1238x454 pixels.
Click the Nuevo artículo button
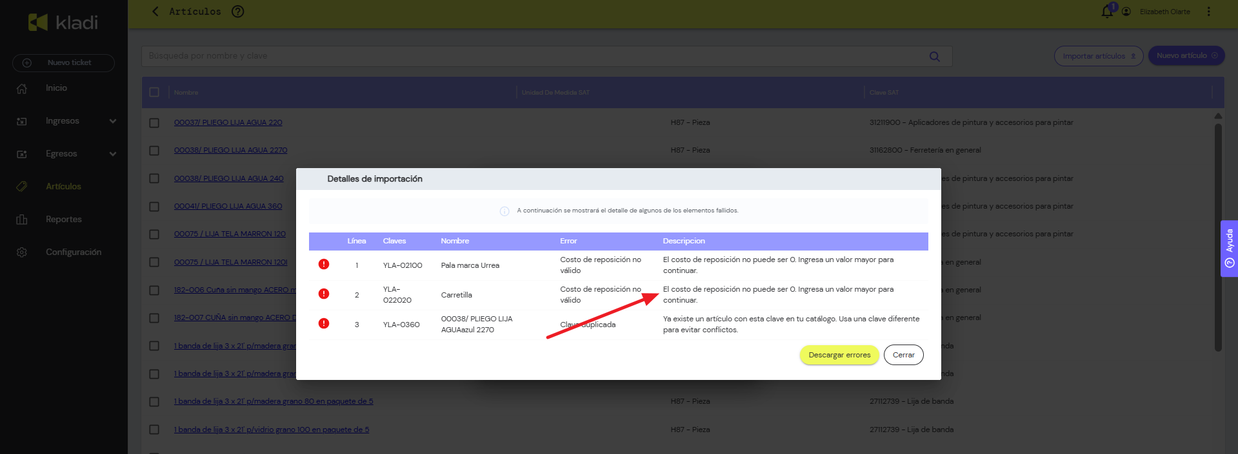[1186, 55]
